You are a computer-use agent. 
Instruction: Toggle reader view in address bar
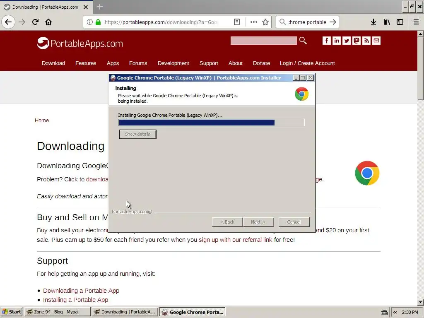coord(236,22)
